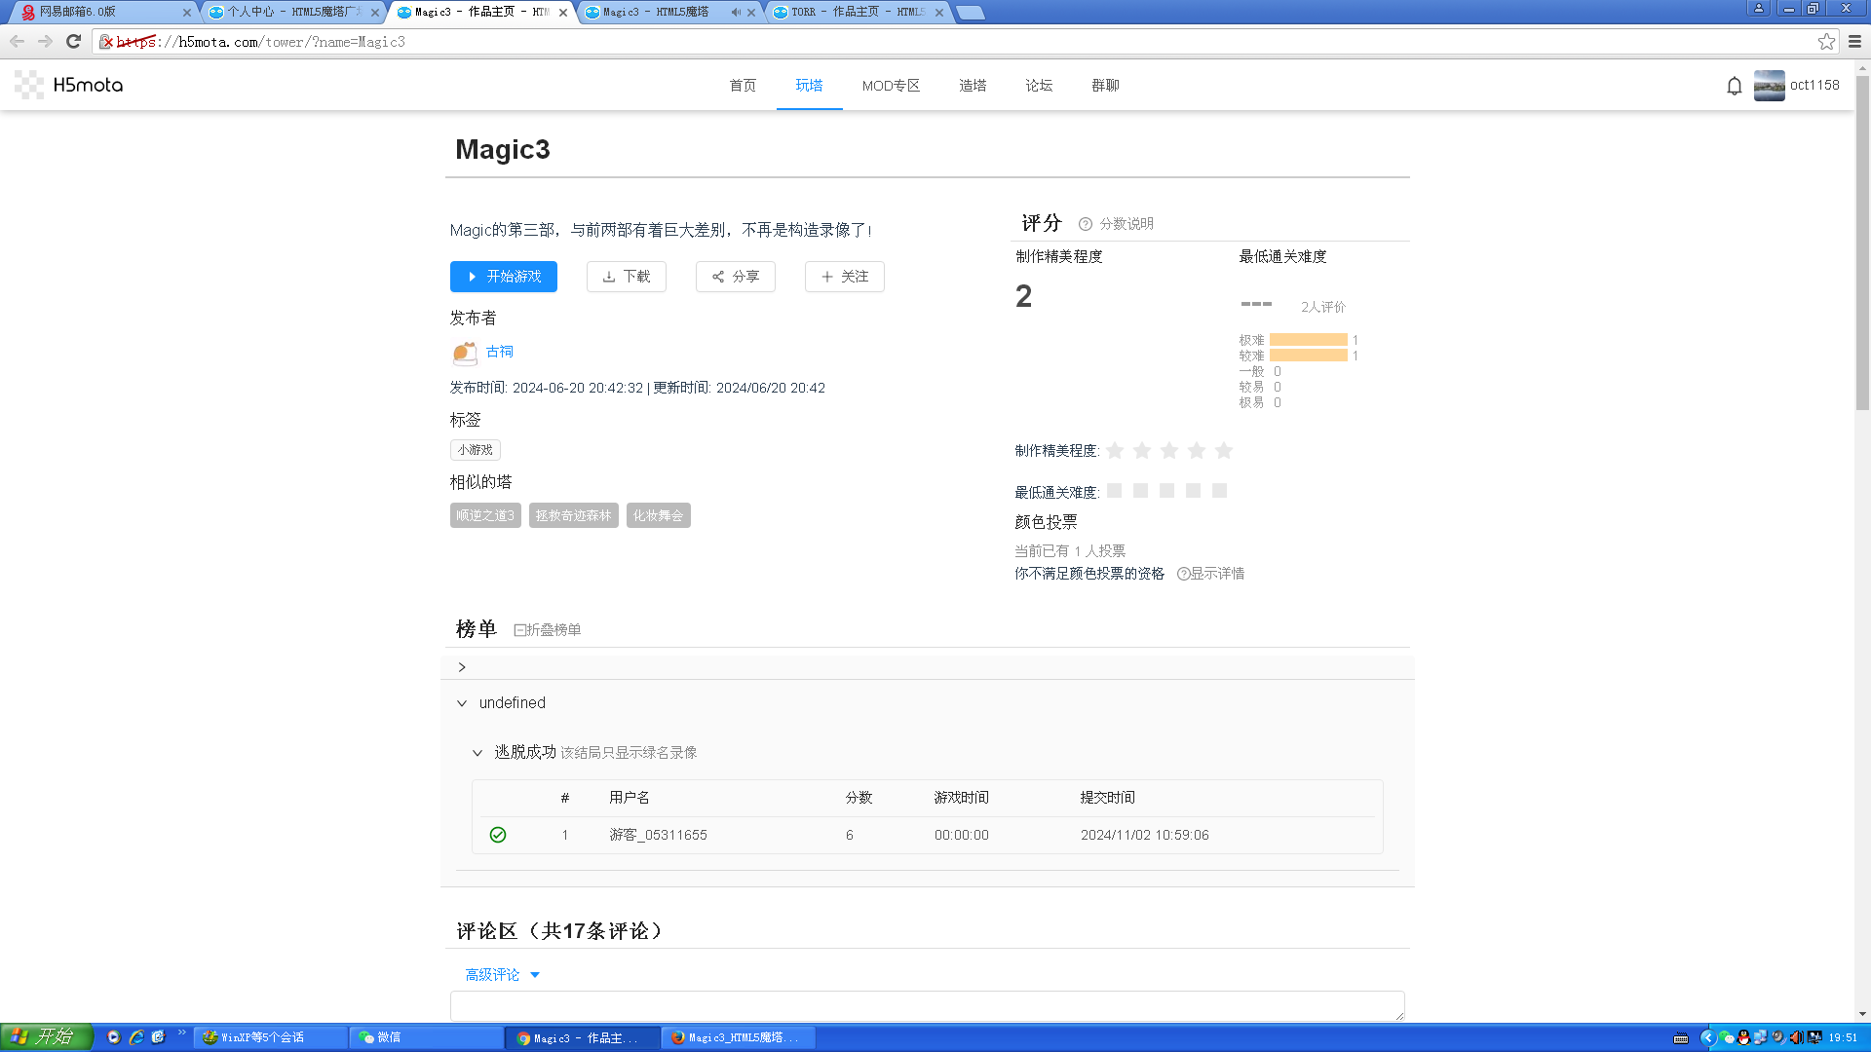Click into the comment text box
This screenshot has width=1871, height=1052.
[x=926, y=1005]
